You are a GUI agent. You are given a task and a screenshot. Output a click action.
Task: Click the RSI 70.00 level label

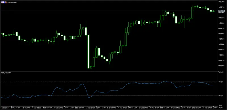tap(221, 82)
